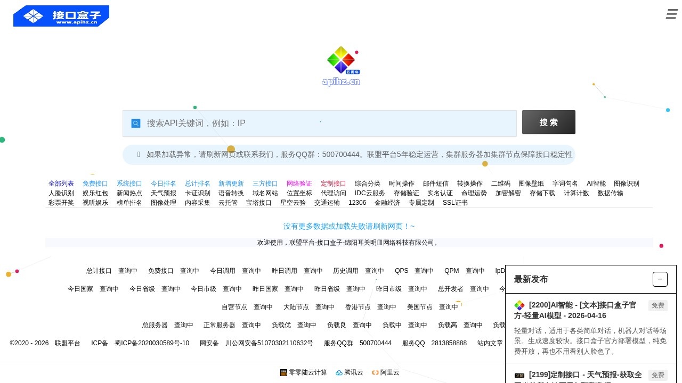Select the AI智能 category filter
The height and width of the screenshot is (383, 682).
pyautogui.click(x=595, y=184)
